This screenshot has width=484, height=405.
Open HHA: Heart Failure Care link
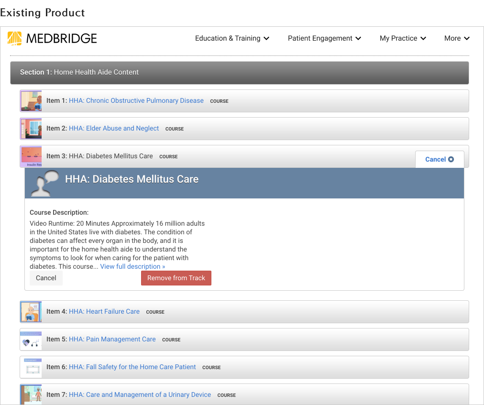(x=104, y=311)
